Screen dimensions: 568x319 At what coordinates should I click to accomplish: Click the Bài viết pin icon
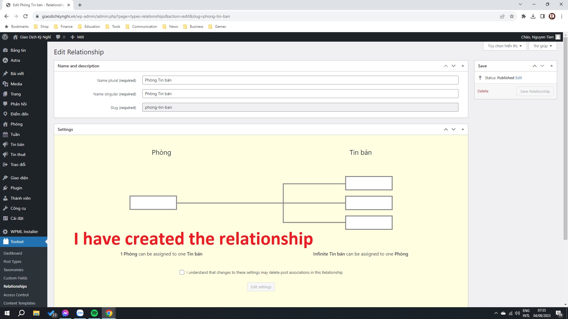pyautogui.click(x=5, y=74)
